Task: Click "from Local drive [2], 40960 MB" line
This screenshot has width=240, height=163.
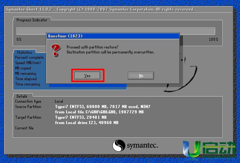Action: (87, 123)
